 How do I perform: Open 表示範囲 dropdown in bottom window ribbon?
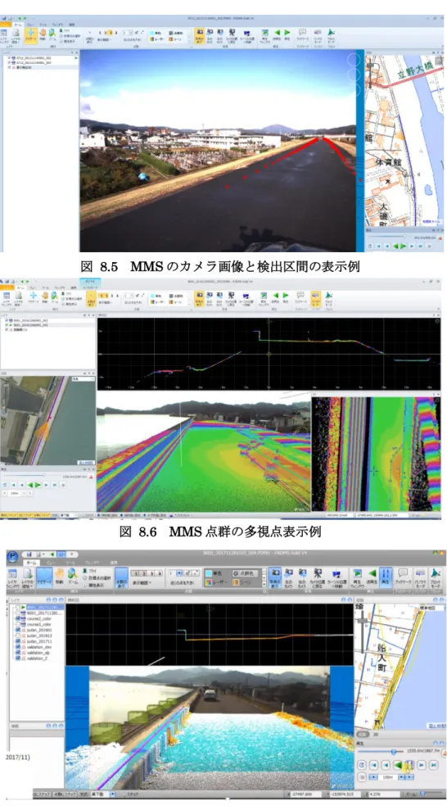click(x=142, y=582)
